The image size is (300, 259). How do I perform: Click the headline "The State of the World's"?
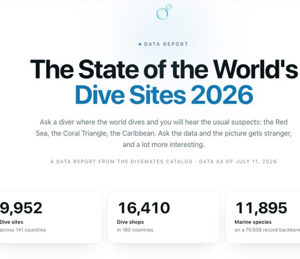tap(164, 69)
